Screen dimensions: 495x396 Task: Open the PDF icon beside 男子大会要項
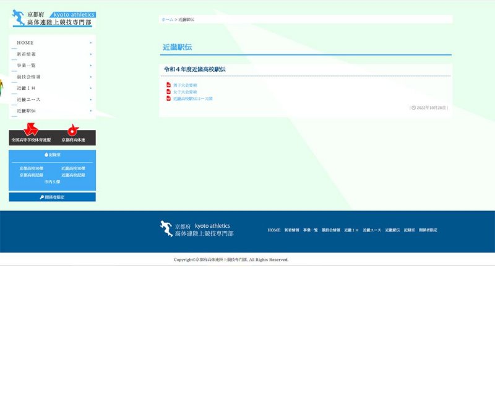(x=168, y=85)
